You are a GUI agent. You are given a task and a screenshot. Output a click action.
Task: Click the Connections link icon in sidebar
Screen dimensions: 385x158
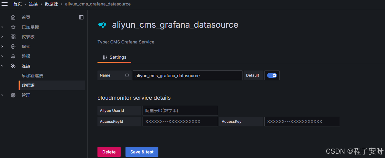click(13, 66)
